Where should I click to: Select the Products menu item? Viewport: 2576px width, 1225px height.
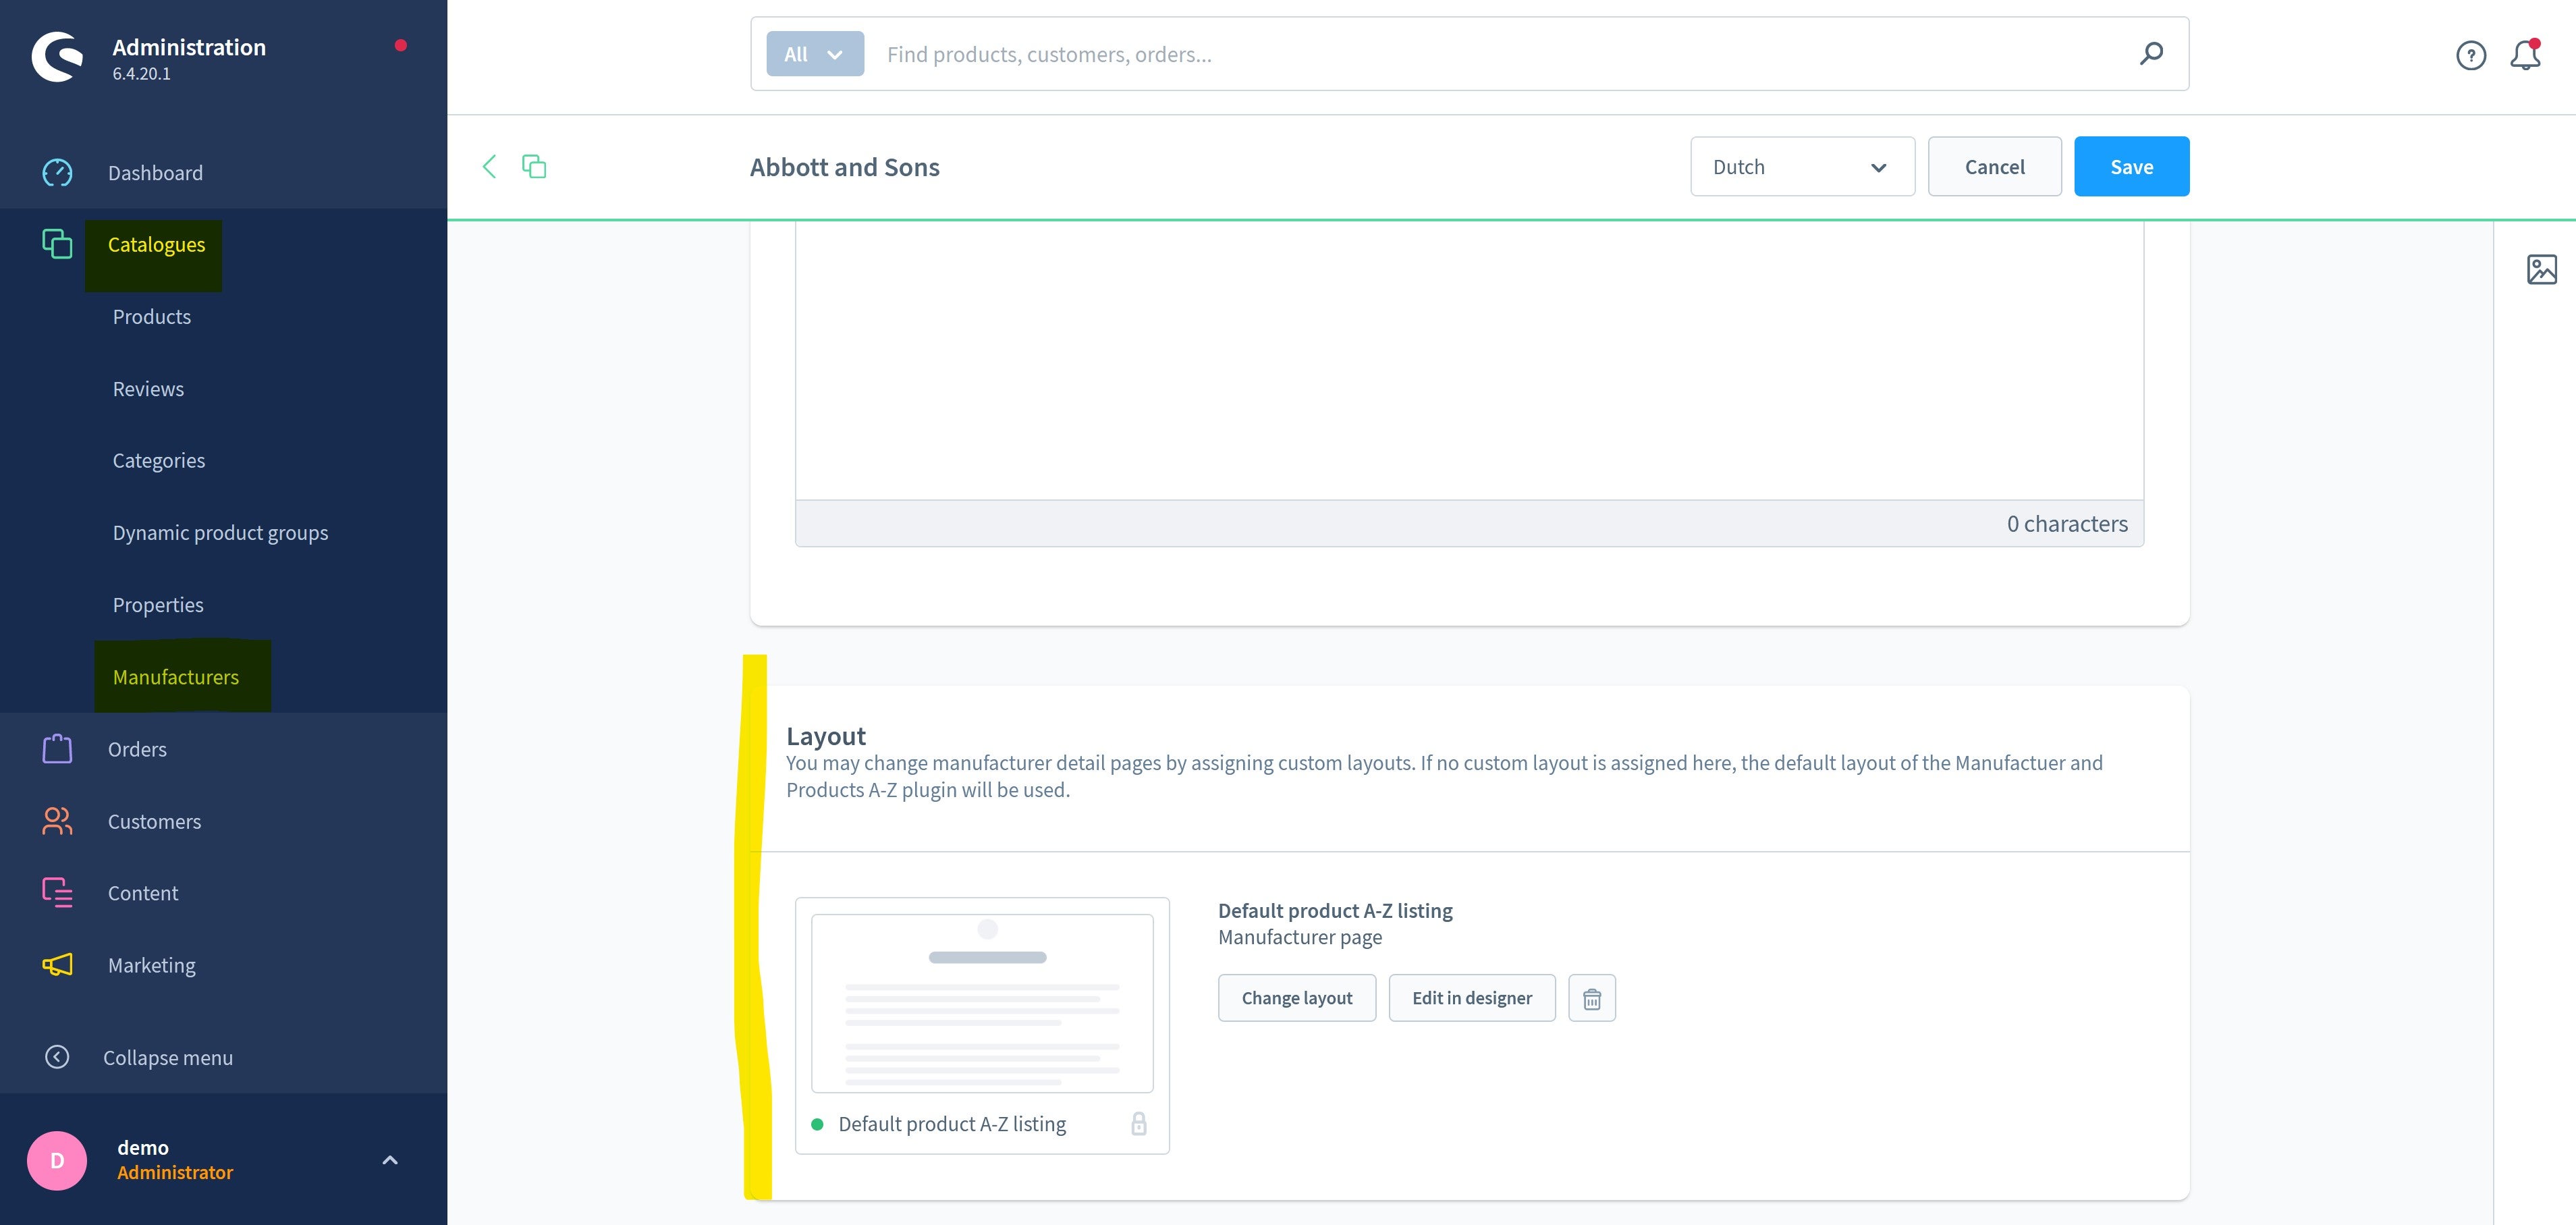coord(150,315)
